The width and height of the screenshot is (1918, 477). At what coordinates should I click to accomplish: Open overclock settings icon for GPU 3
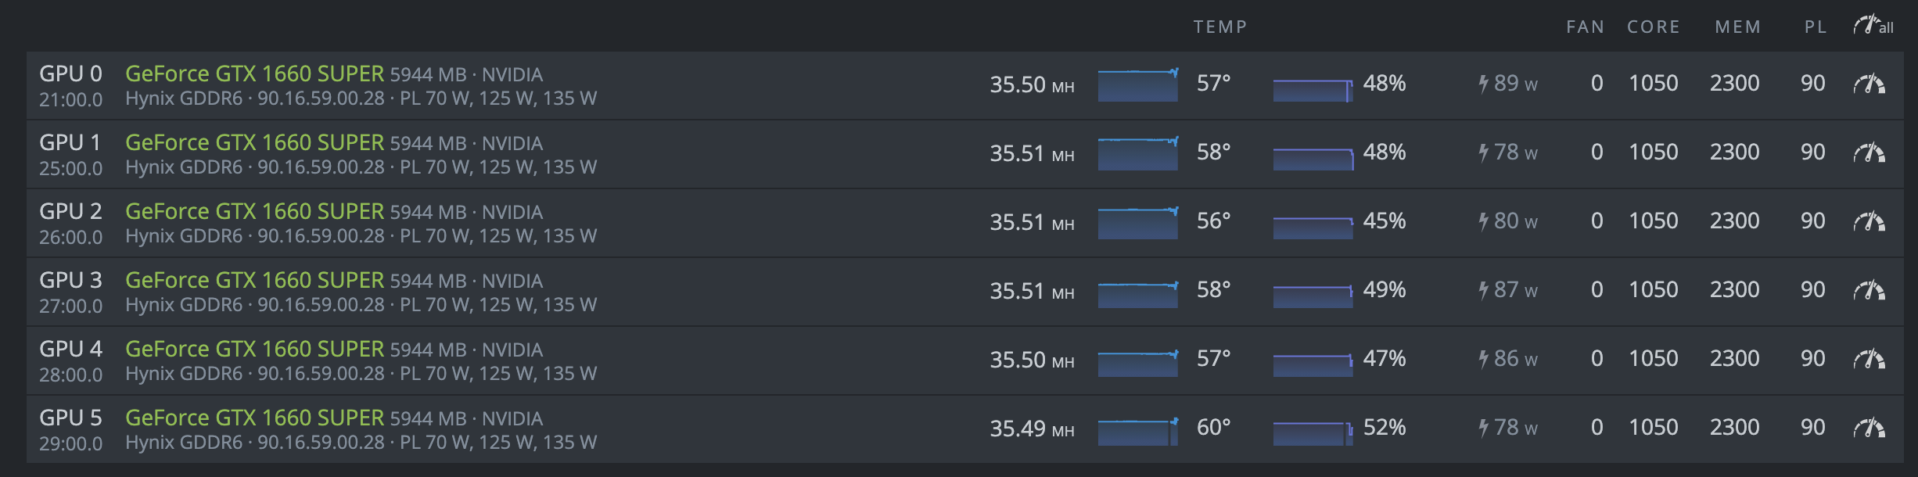[x=1870, y=290]
